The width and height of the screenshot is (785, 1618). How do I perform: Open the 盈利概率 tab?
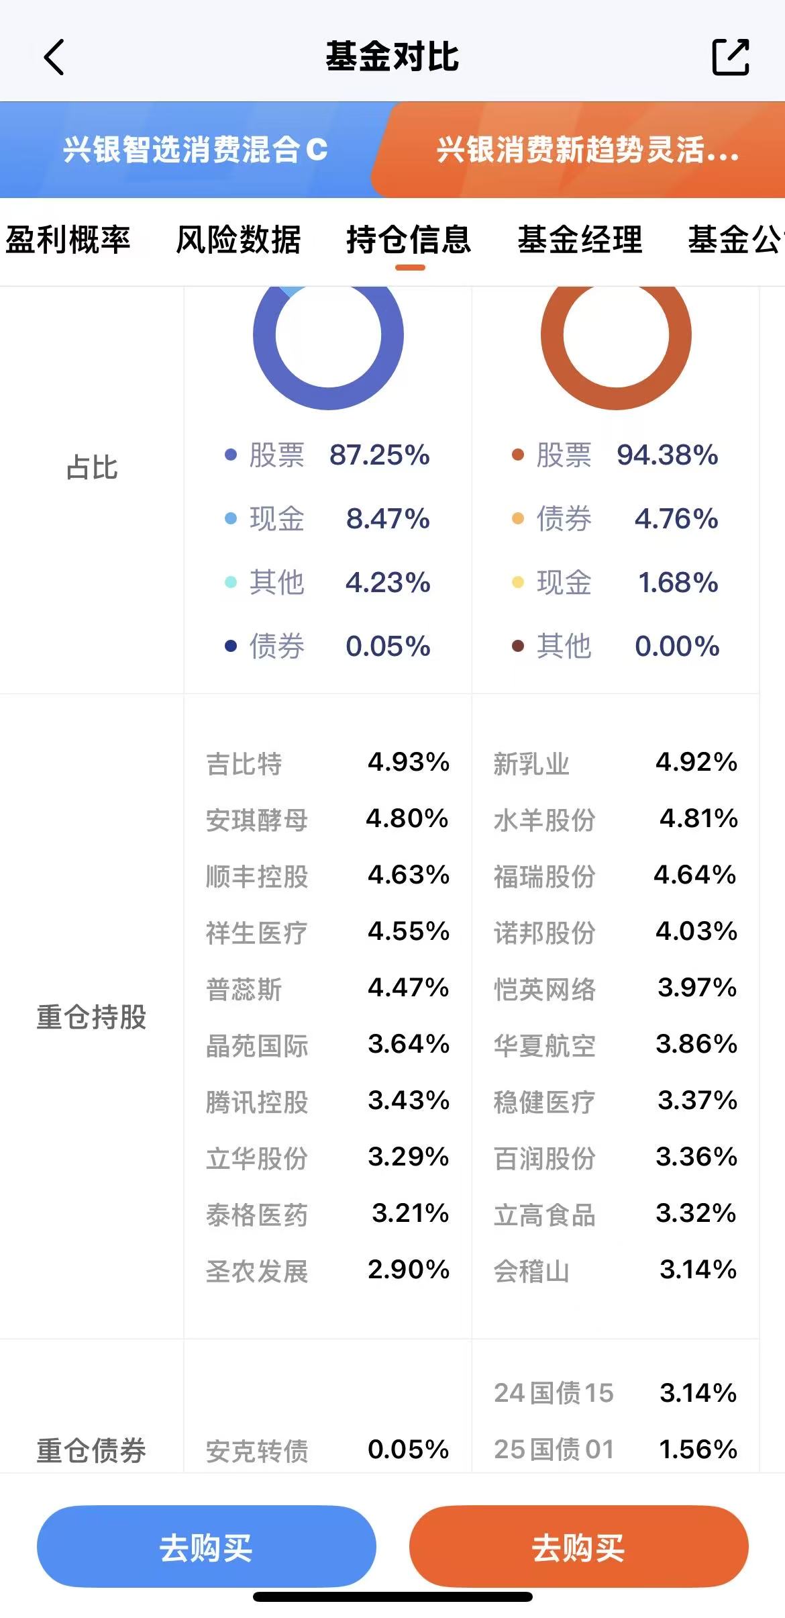click(x=68, y=240)
